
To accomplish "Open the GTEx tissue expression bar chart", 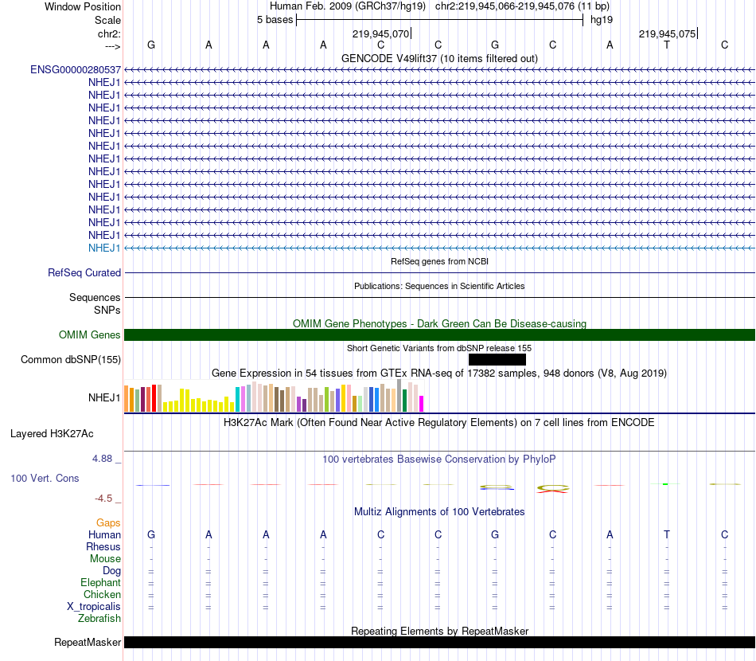I will 274,396.
